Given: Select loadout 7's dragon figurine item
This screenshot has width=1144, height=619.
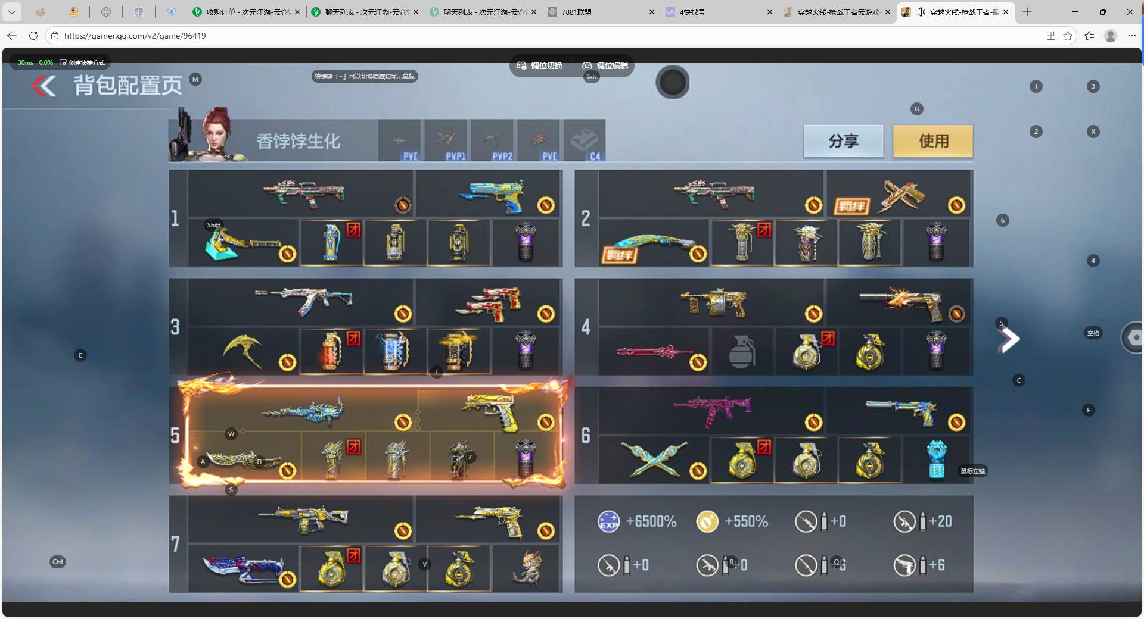Looking at the screenshot, I should coord(526,568).
